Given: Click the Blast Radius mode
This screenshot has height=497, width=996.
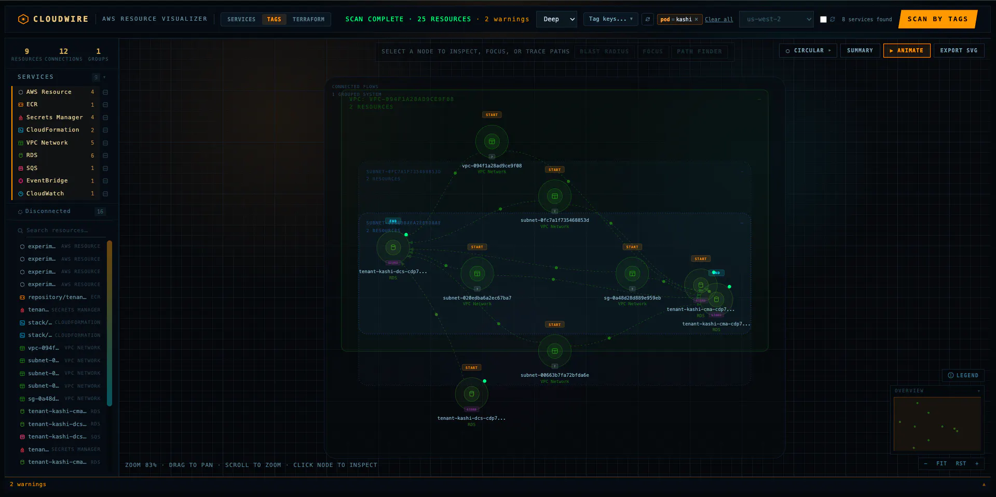Looking at the screenshot, I should (604, 52).
